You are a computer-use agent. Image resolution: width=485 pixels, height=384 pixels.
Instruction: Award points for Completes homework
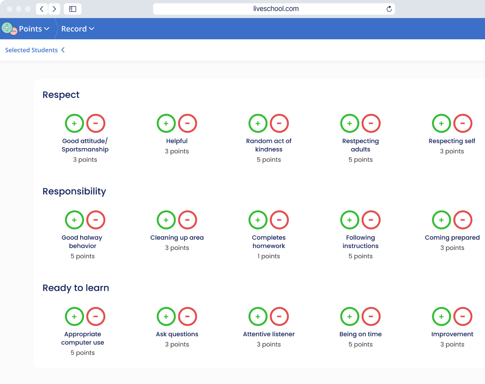pos(258,220)
